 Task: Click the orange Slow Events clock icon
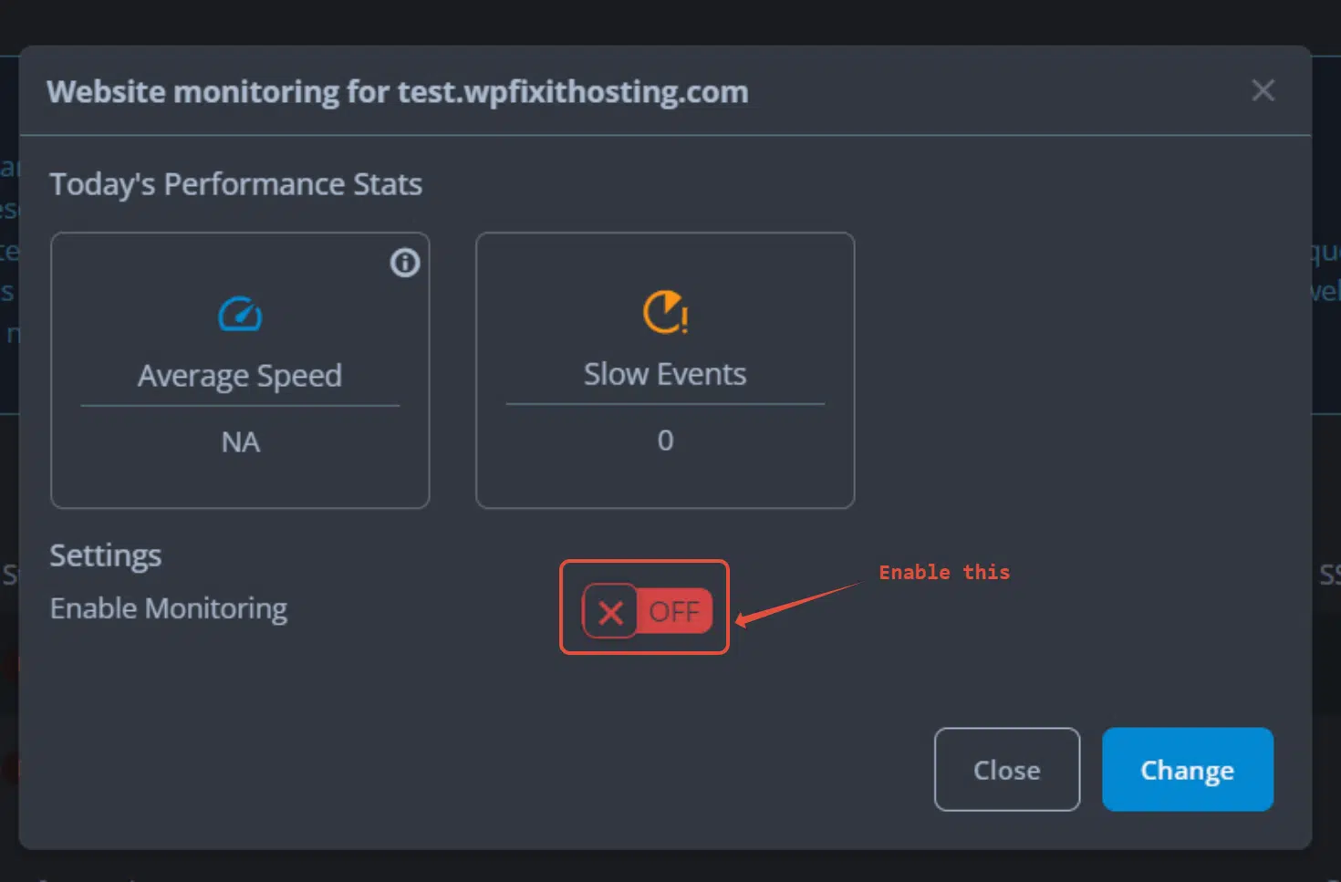click(666, 312)
